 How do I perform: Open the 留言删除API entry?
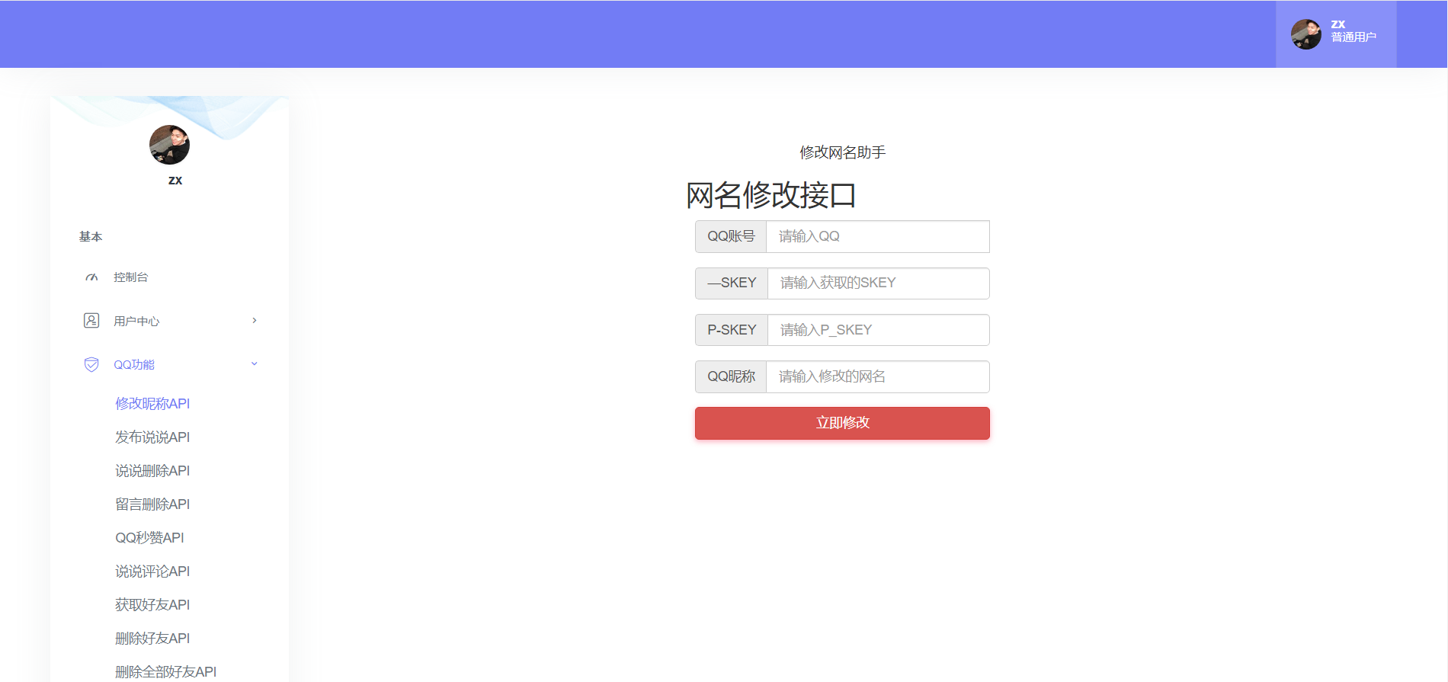coord(152,504)
